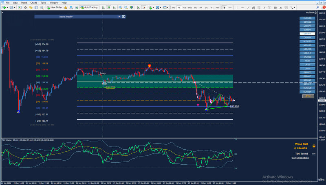Switch chart to CADJPY symbol button
The width and height of the screenshot is (326, 185).
point(307,37)
